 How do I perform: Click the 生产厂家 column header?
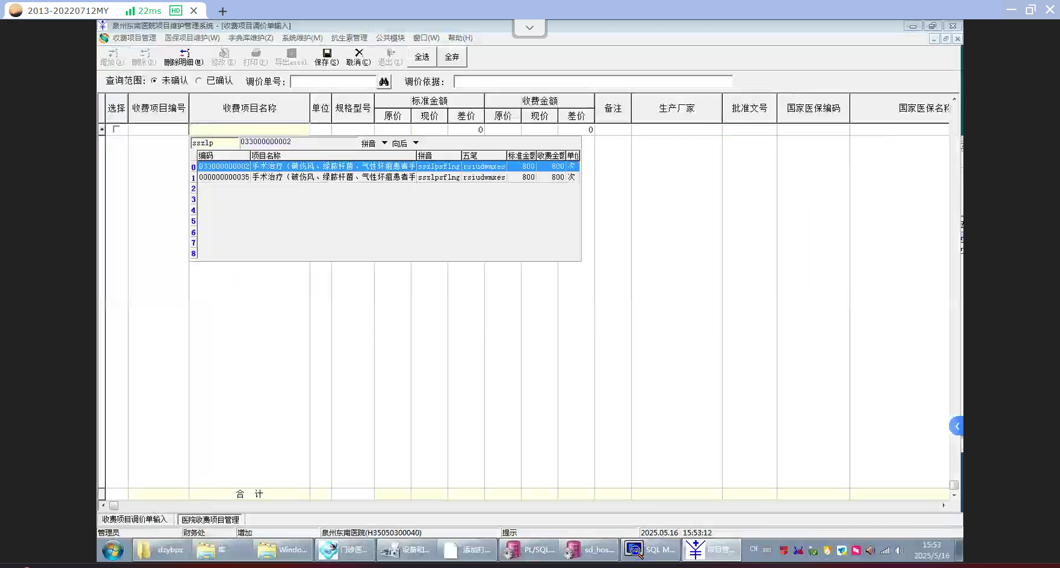click(677, 108)
